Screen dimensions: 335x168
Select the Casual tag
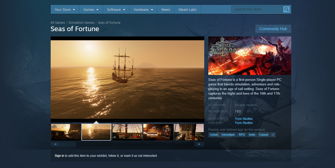[264, 135]
